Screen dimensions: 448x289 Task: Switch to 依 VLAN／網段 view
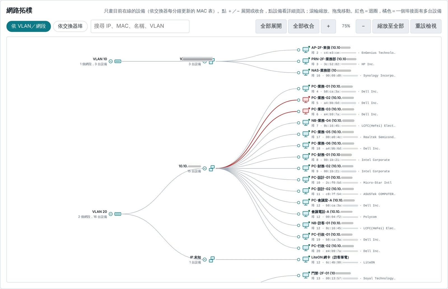click(x=29, y=26)
